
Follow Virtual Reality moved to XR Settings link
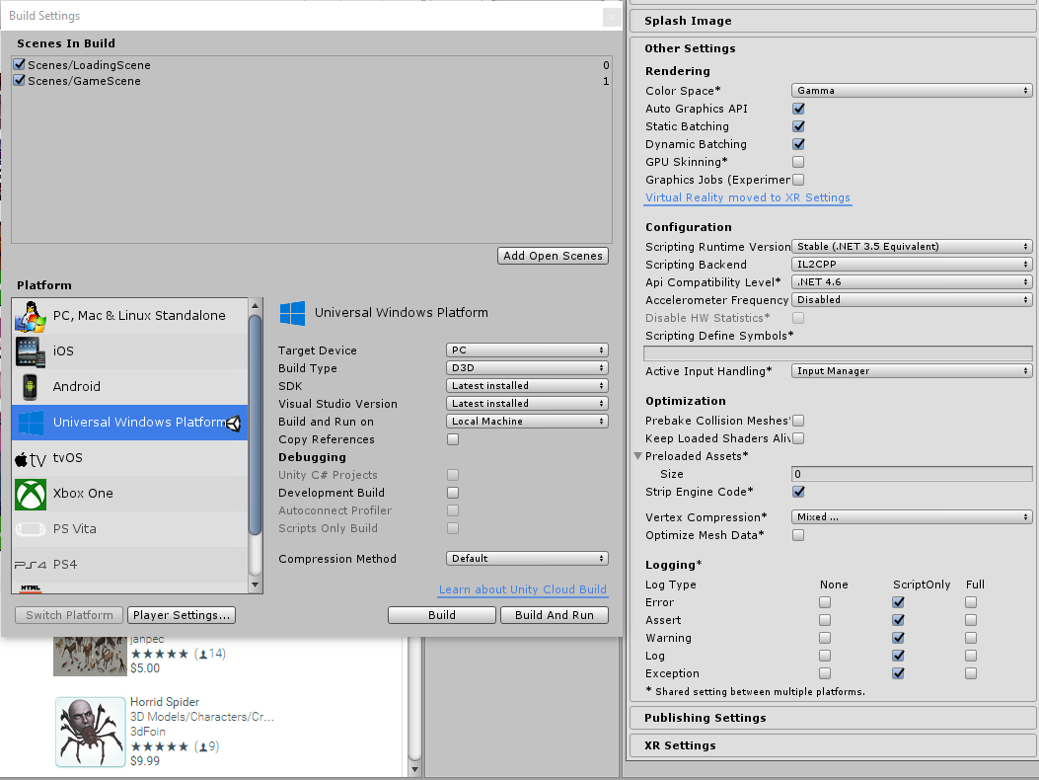click(x=748, y=197)
